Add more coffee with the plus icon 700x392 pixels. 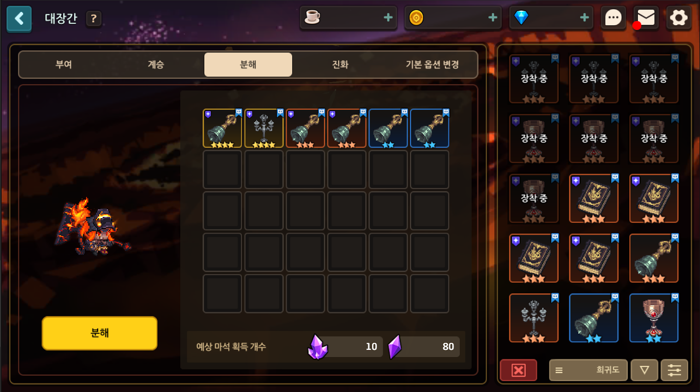pos(388,17)
